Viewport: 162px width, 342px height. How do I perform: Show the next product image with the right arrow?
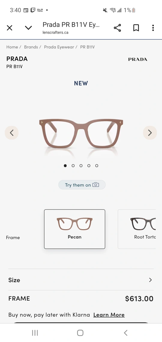pos(150,133)
